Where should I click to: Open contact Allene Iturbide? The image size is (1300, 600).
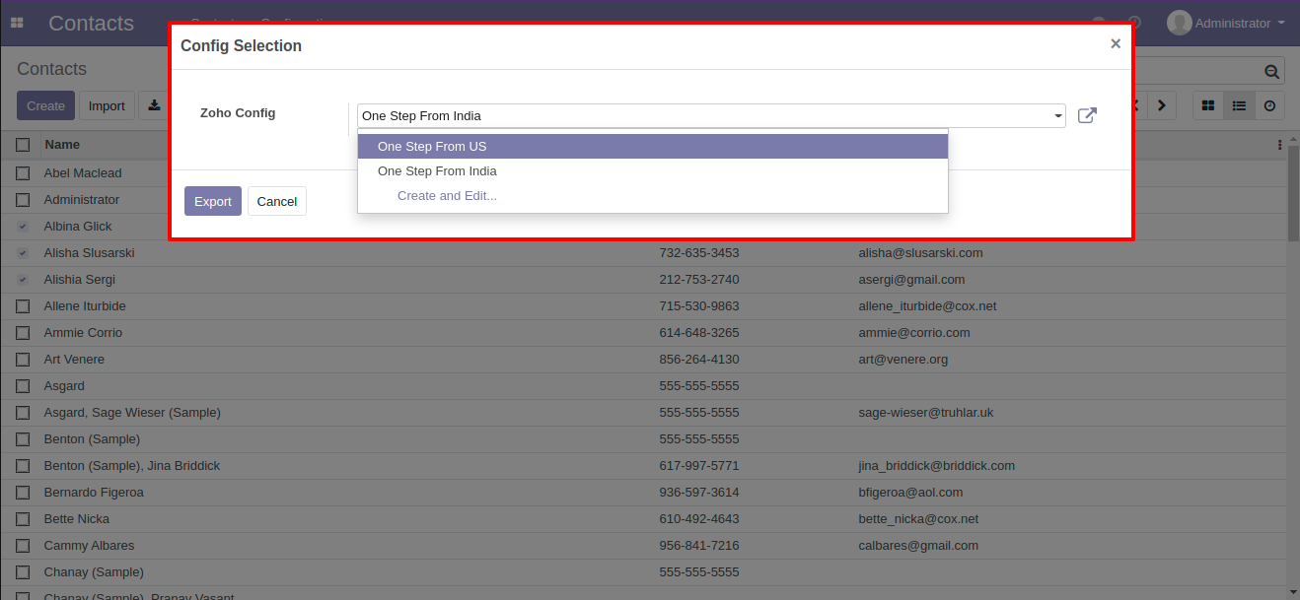[85, 306]
